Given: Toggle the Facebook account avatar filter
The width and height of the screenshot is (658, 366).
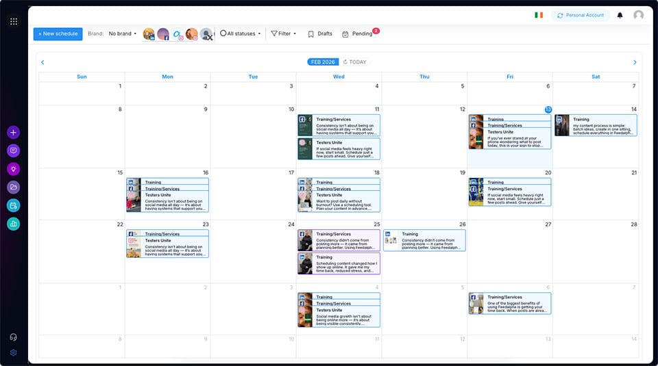Looking at the screenshot, I should coord(163,34).
